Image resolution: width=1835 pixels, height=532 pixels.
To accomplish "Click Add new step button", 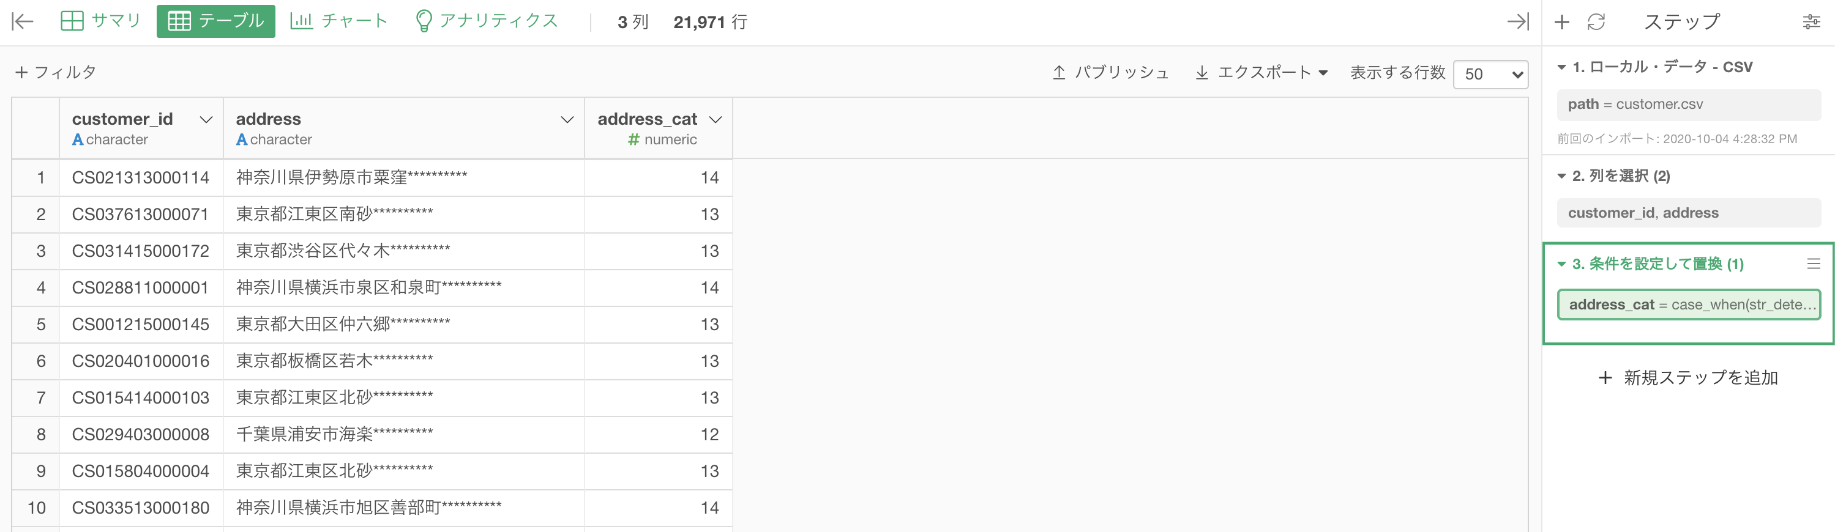I will (1687, 378).
